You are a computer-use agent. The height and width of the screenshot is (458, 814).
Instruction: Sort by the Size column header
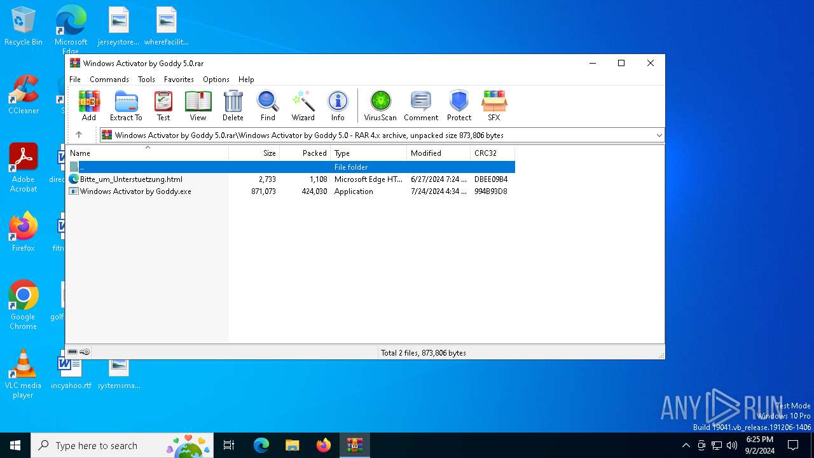[x=254, y=153]
